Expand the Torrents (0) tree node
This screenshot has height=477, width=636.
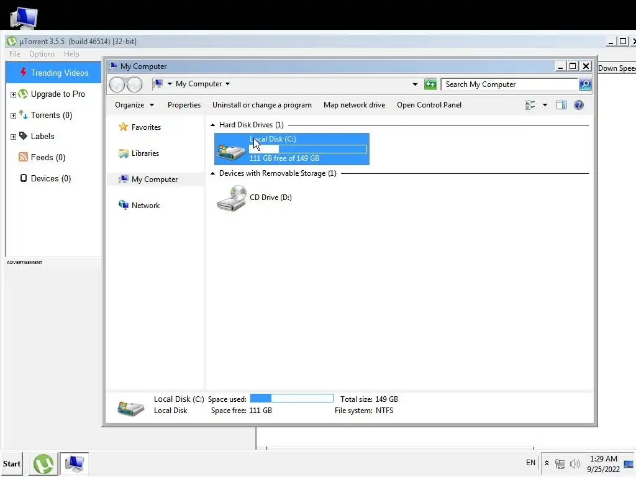tap(13, 116)
